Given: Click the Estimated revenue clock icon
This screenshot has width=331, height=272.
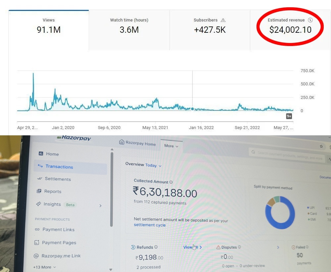Looking at the screenshot, I should pyautogui.click(x=310, y=20).
